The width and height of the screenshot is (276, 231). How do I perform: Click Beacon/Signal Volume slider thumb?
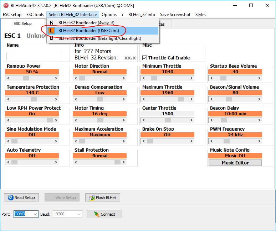pyautogui.click(x=229, y=99)
